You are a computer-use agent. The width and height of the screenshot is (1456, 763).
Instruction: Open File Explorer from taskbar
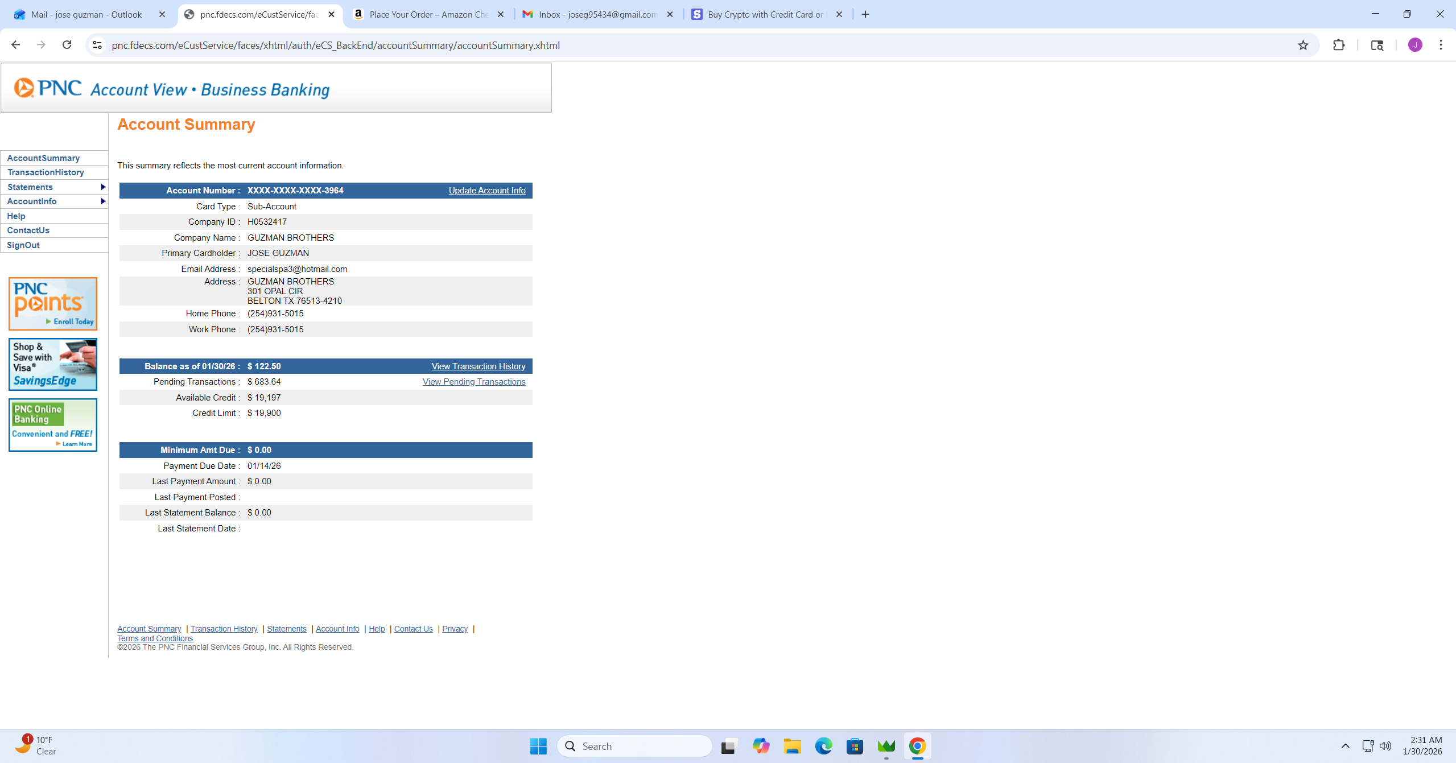click(x=792, y=746)
